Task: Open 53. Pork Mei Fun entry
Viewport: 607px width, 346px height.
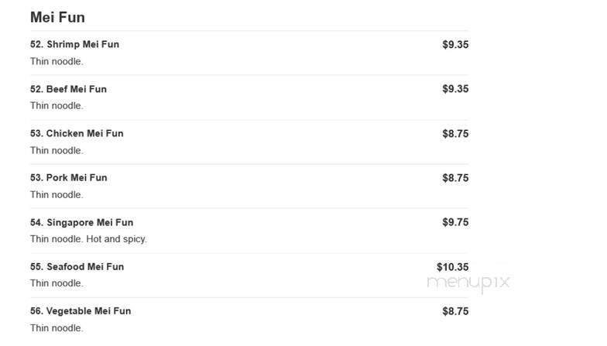Action: pos(68,178)
